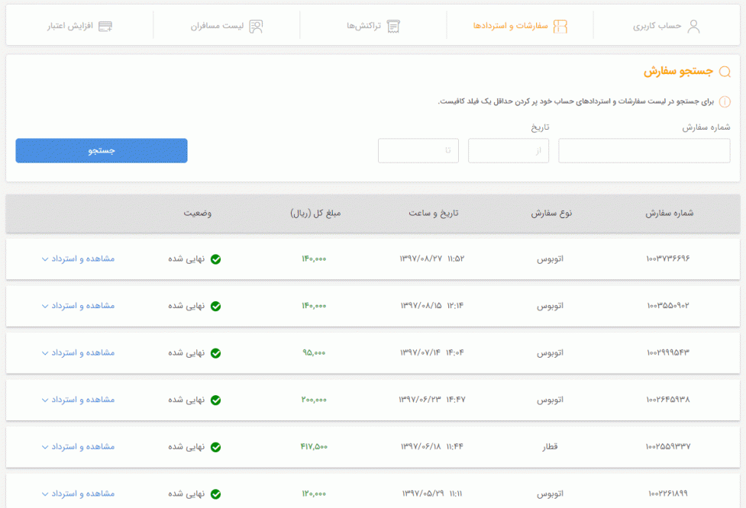Click the amount ۲۰۰,۰۰۰
Screen dimensions: 746x508
click(x=314, y=400)
